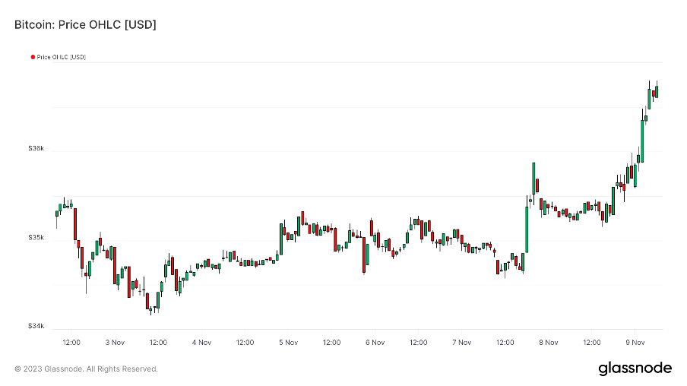Click the 9 Nov date axis label
Screen dimensions: 687x386
(635, 343)
